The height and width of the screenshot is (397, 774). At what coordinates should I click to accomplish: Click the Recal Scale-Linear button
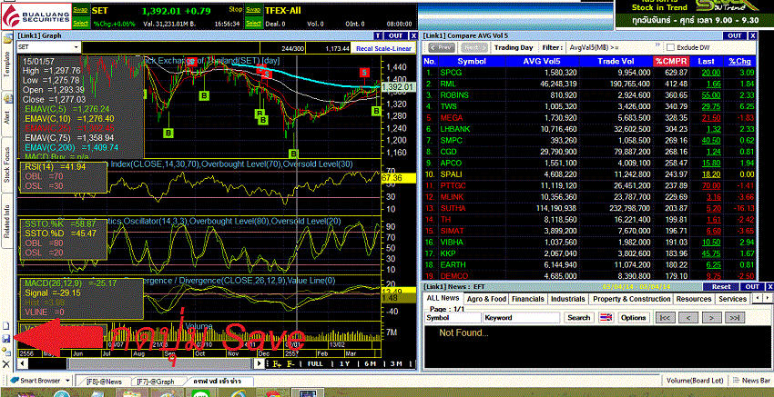pyautogui.click(x=385, y=48)
